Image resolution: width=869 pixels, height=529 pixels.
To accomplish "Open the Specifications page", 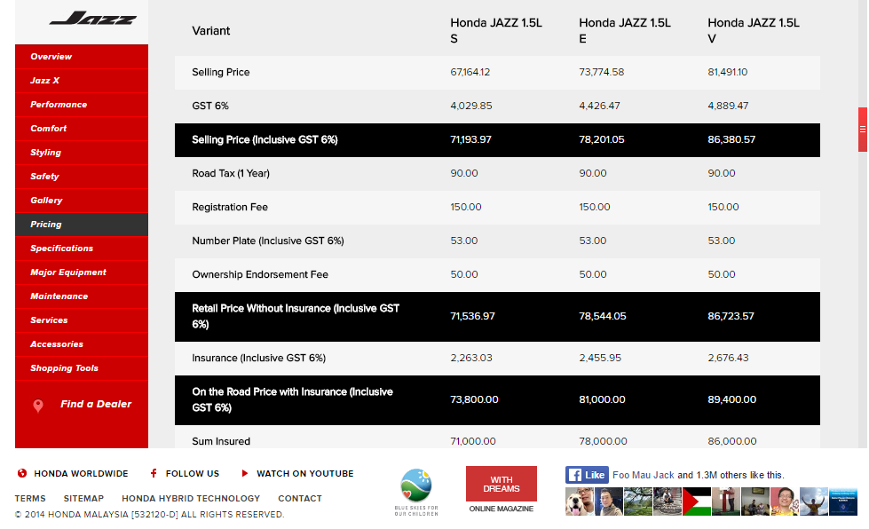I will click(61, 249).
